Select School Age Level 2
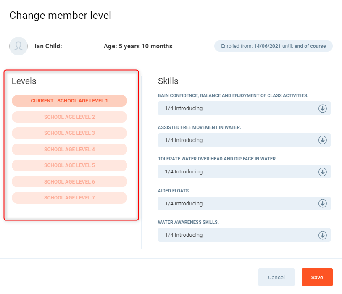This screenshot has height=294, width=342. pos(69,117)
